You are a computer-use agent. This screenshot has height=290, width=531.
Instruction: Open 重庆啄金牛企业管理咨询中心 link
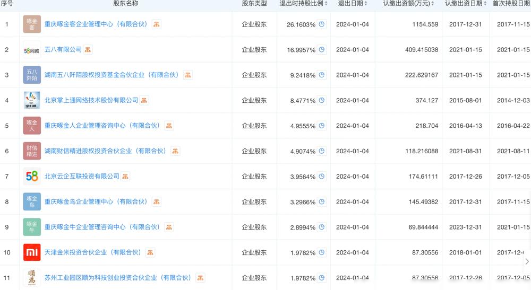click(103, 227)
